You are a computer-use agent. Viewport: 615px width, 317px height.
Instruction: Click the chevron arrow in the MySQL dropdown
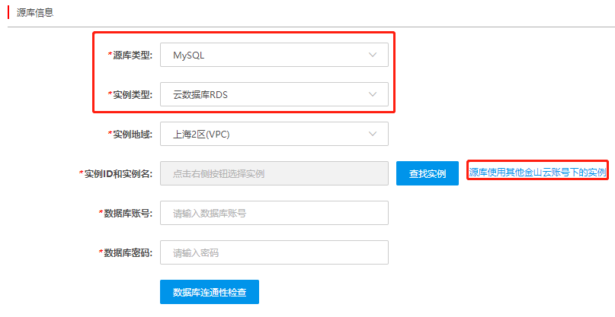coord(373,55)
